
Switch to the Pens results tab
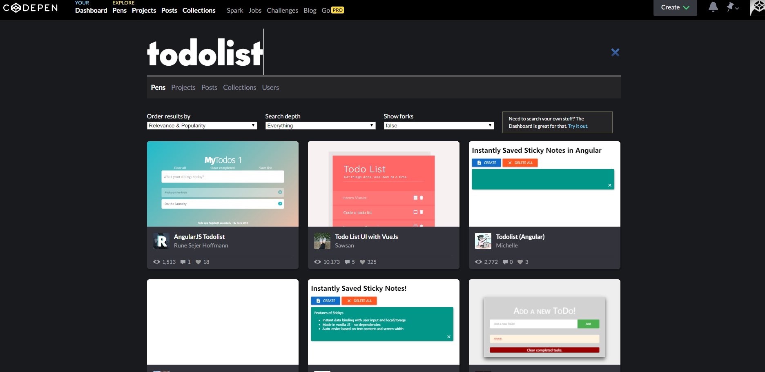pos(158,87)
